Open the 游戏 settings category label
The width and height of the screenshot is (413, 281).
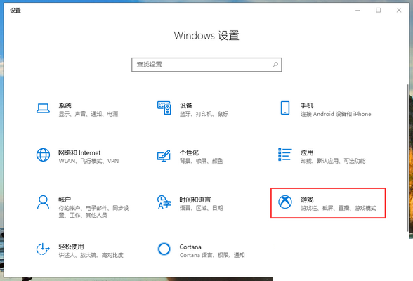coord(307,200)
